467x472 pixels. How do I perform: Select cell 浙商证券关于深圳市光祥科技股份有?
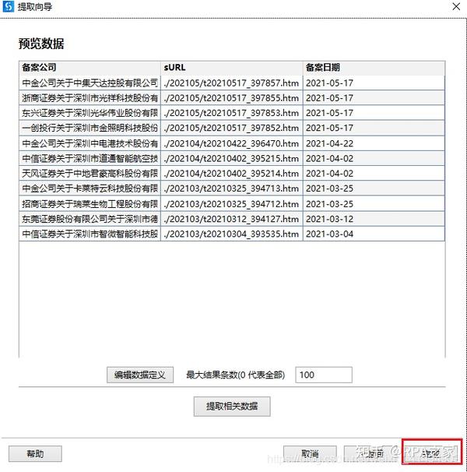90,98
